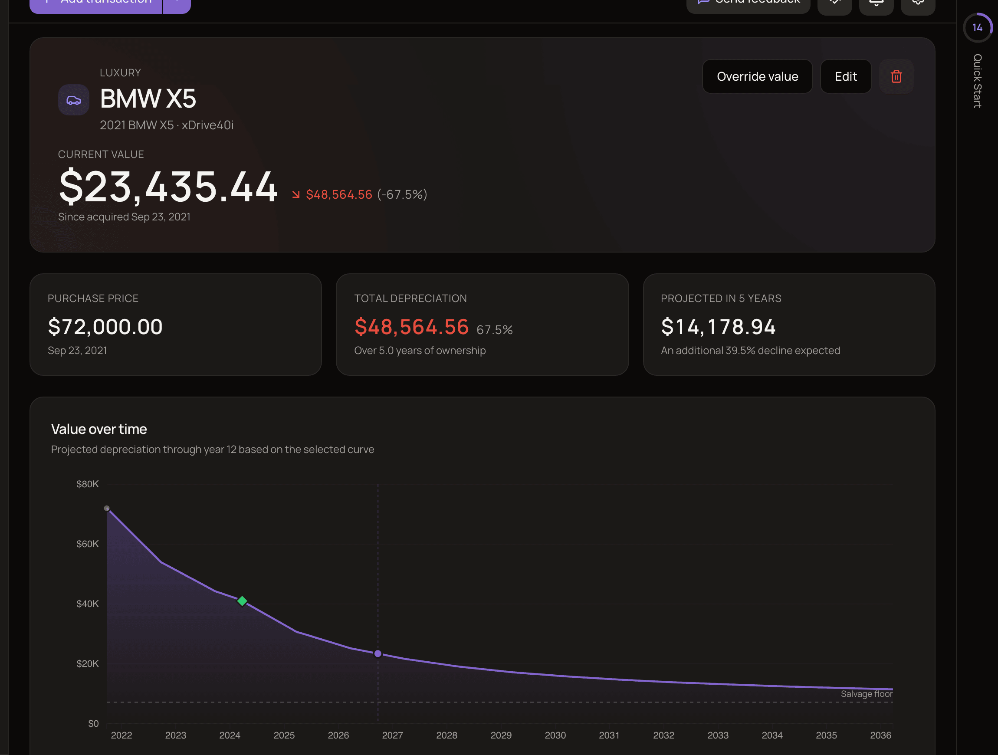This screenshot has width=998, height=755.
Task: Click the red downward arrow beside the loss amount
Action: point(295,194)
